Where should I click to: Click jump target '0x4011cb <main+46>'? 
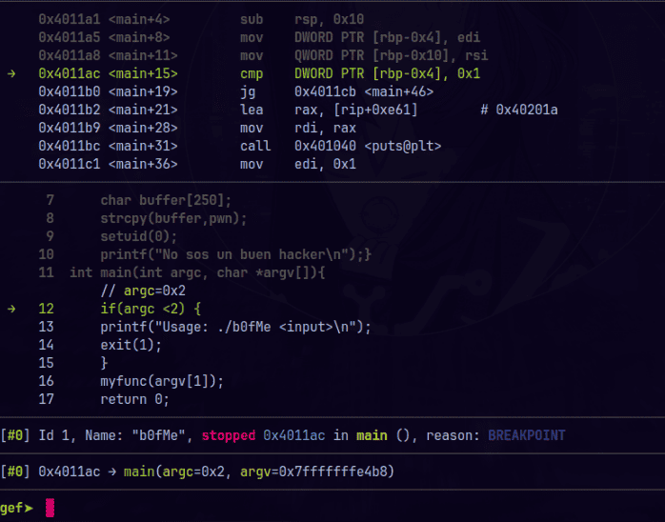(x=364, y=91)
